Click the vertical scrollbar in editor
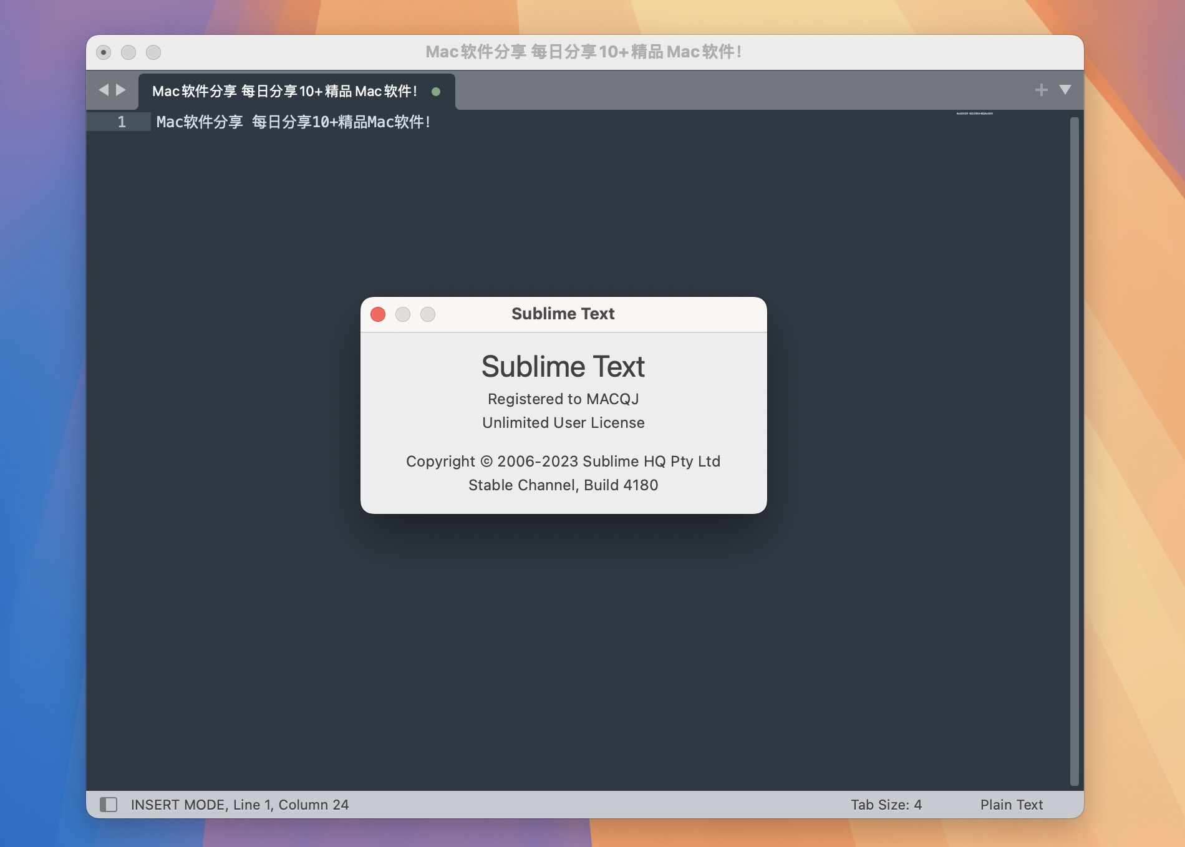Image resolution: width=1185 pixels, height=847 pixels. click(1075, 450)
